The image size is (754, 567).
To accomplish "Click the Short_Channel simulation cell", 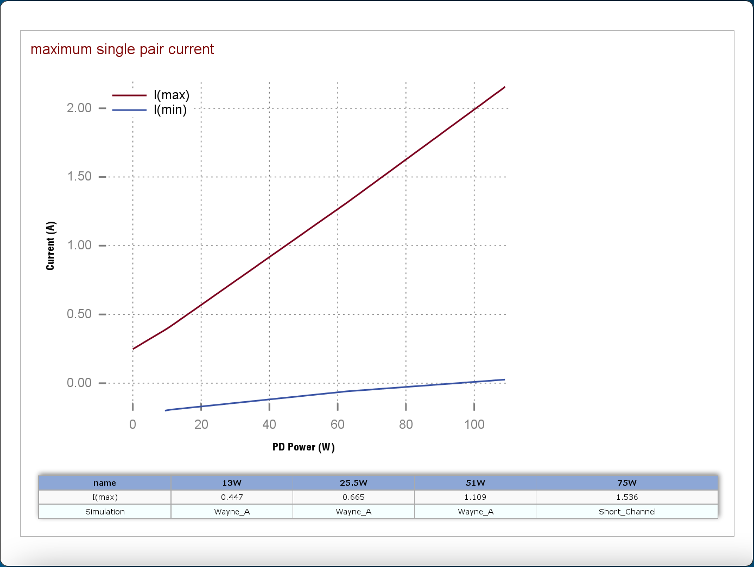I will click(x=626, y=512).
